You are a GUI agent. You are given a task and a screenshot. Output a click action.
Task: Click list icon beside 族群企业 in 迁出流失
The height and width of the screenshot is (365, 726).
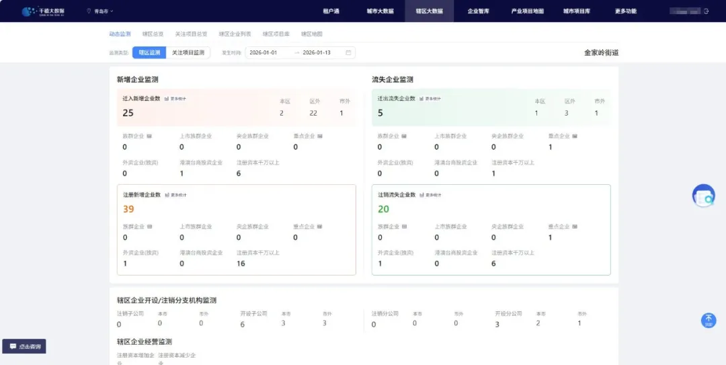pyautogui.click(x=404, y=136)
